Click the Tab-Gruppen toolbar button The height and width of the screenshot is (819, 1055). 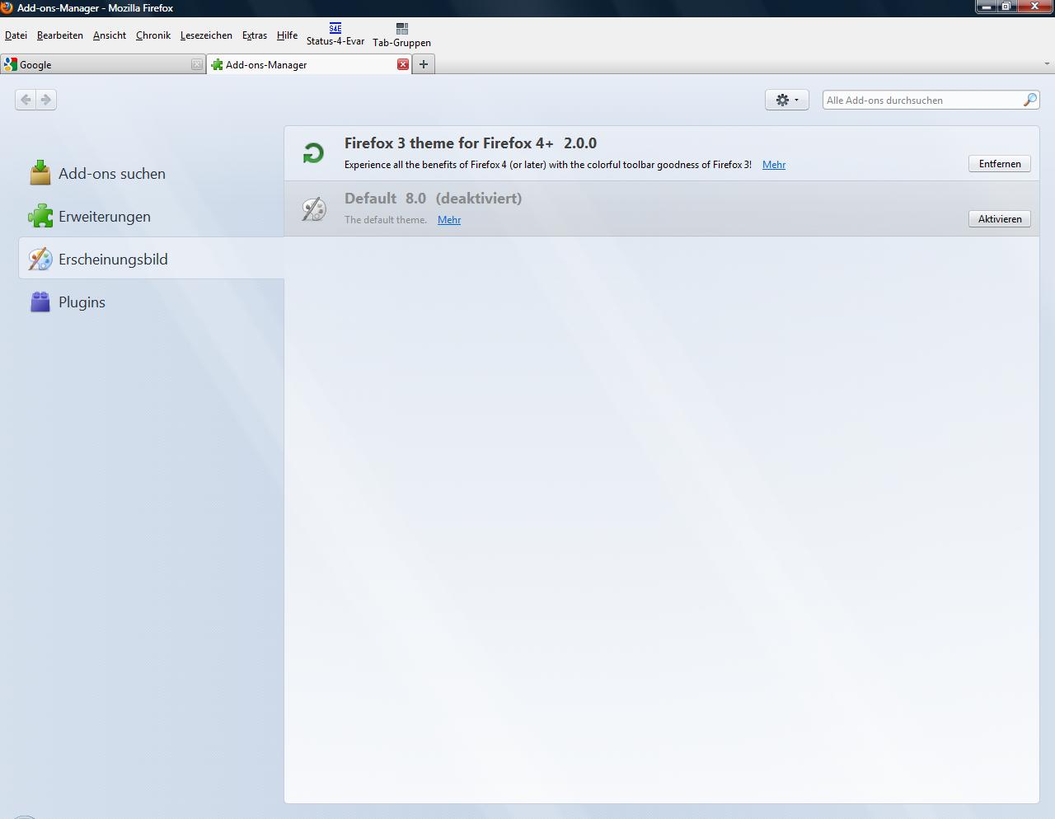401,35
